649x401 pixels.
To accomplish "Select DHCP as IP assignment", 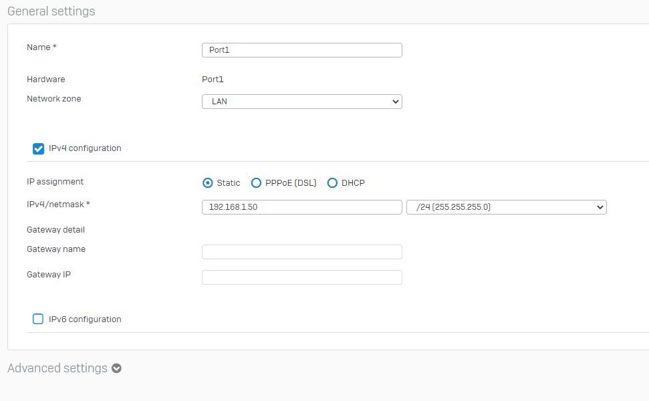I will [332, 183].
